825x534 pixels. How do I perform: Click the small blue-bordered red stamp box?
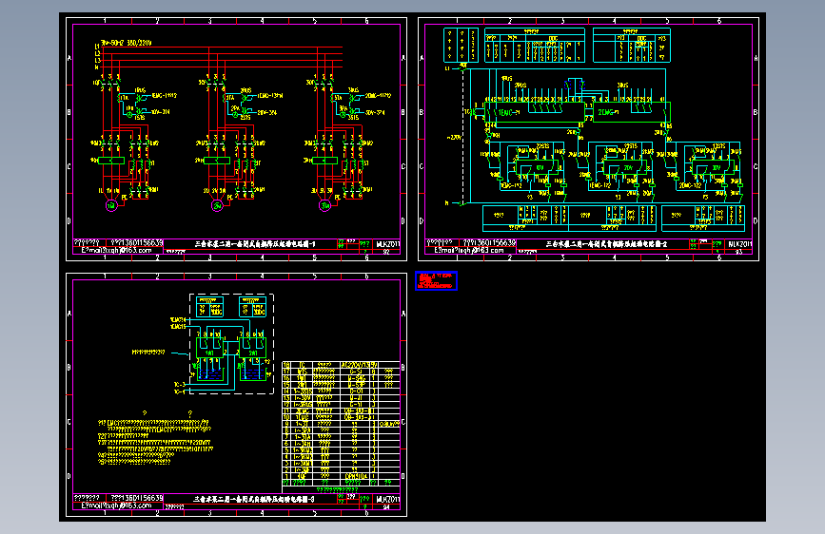(x=436, y=280)
